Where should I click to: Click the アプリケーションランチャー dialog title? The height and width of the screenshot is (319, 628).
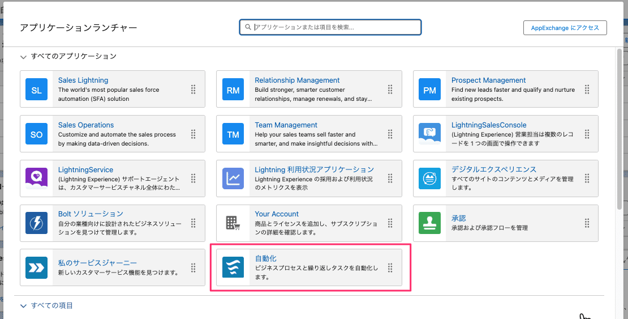click(x=79, y=28)
